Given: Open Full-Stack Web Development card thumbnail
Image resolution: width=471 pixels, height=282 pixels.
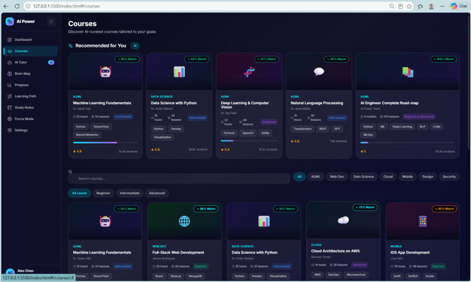Looking at the screenshot, I should coord(185,221).
